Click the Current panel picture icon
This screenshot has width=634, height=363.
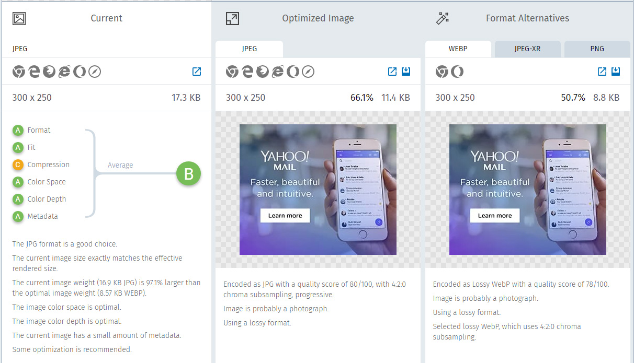tap(19, 19)
